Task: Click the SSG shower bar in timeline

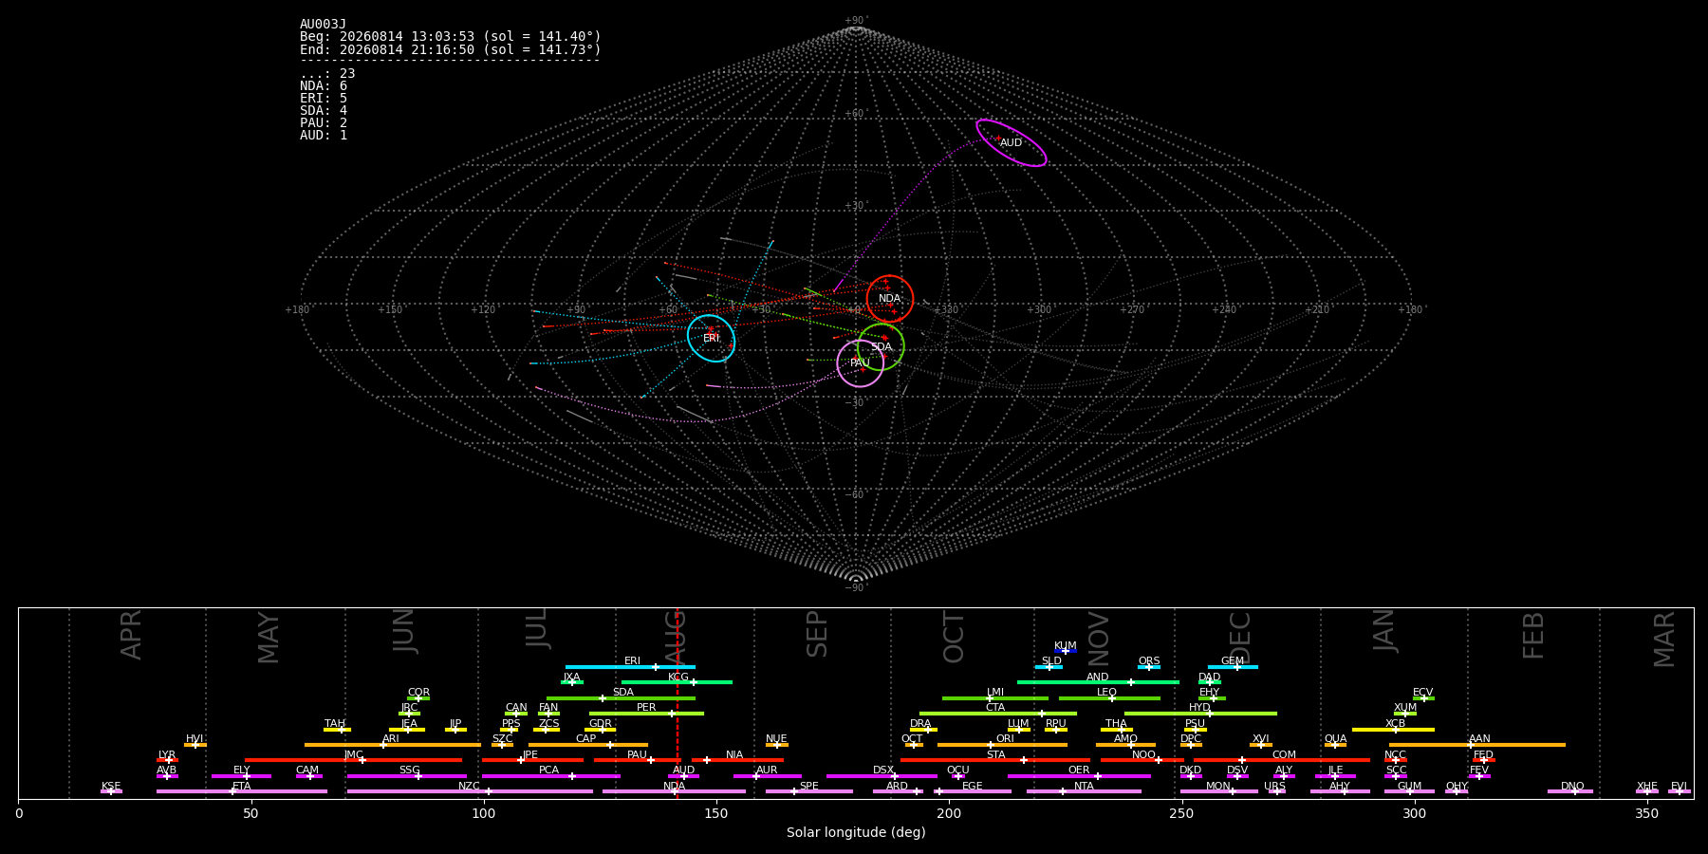Action: [407, 776]
